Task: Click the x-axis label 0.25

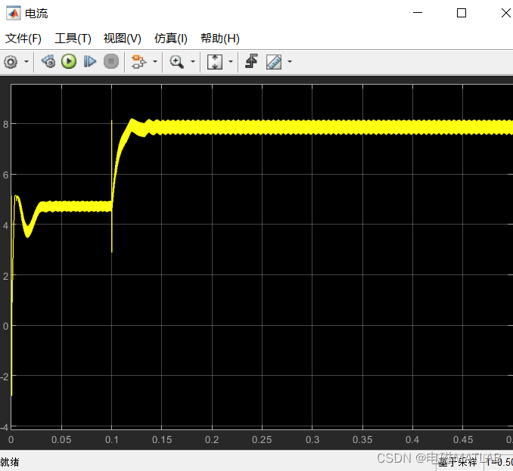Action: click(262, 440)
